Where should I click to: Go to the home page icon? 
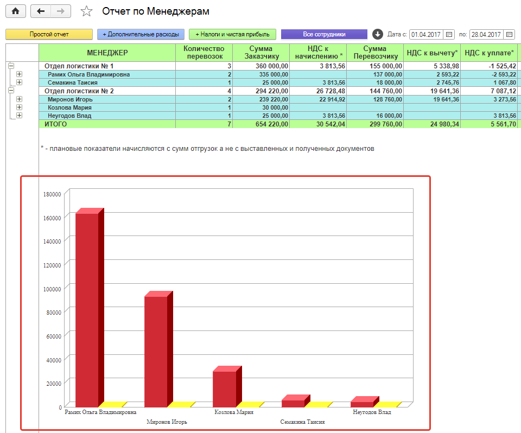coord(16,11)
